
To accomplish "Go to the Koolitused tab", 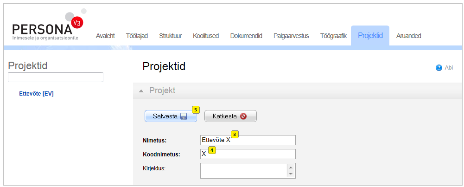I will 206,36.
